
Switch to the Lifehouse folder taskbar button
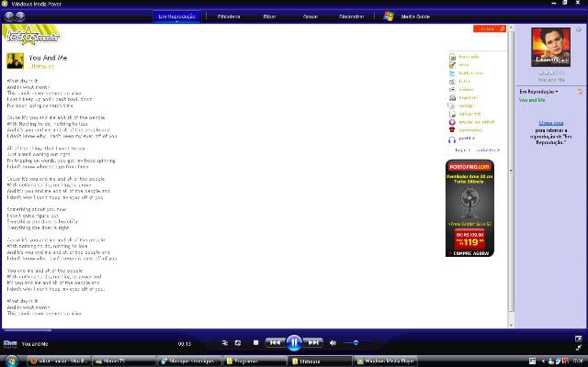click(321, 361)
